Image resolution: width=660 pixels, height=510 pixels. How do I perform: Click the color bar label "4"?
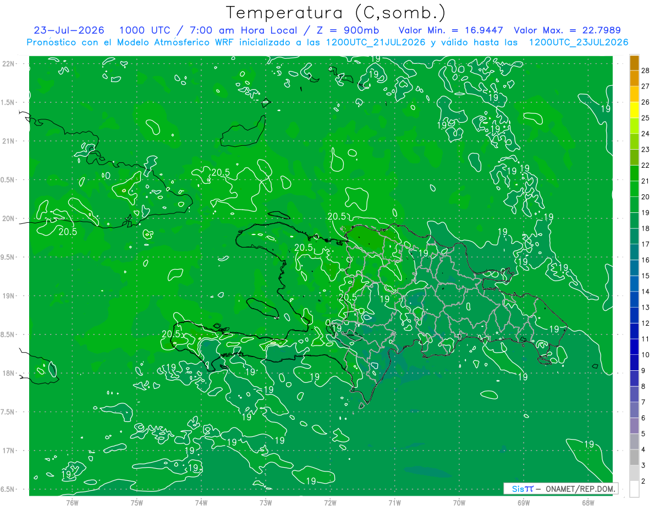click(643, 449)
